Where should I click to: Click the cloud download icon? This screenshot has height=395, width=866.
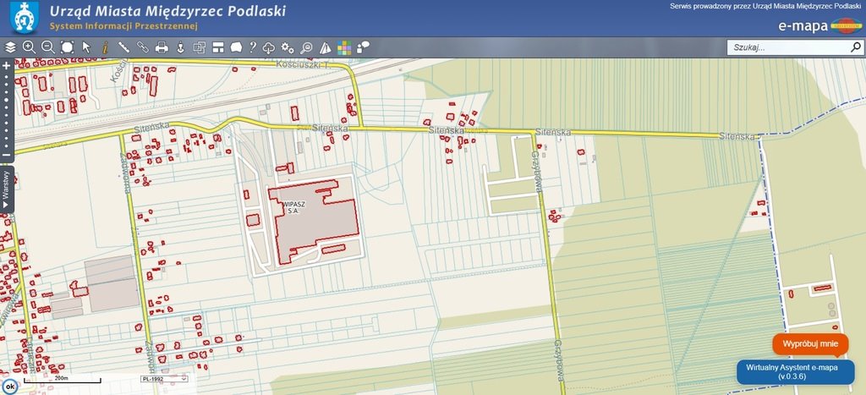(x=270, y=47)
